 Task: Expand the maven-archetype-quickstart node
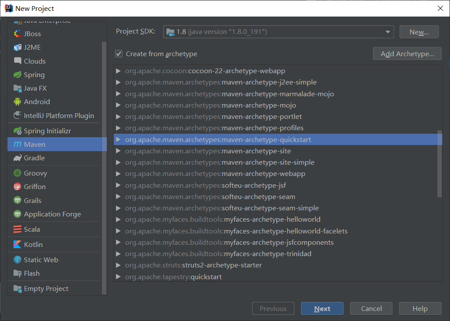coord(118,140)
